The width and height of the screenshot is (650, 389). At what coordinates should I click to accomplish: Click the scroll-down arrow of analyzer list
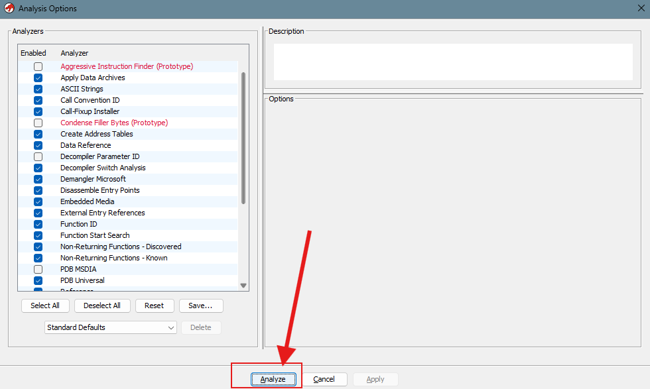pos(243,286)
